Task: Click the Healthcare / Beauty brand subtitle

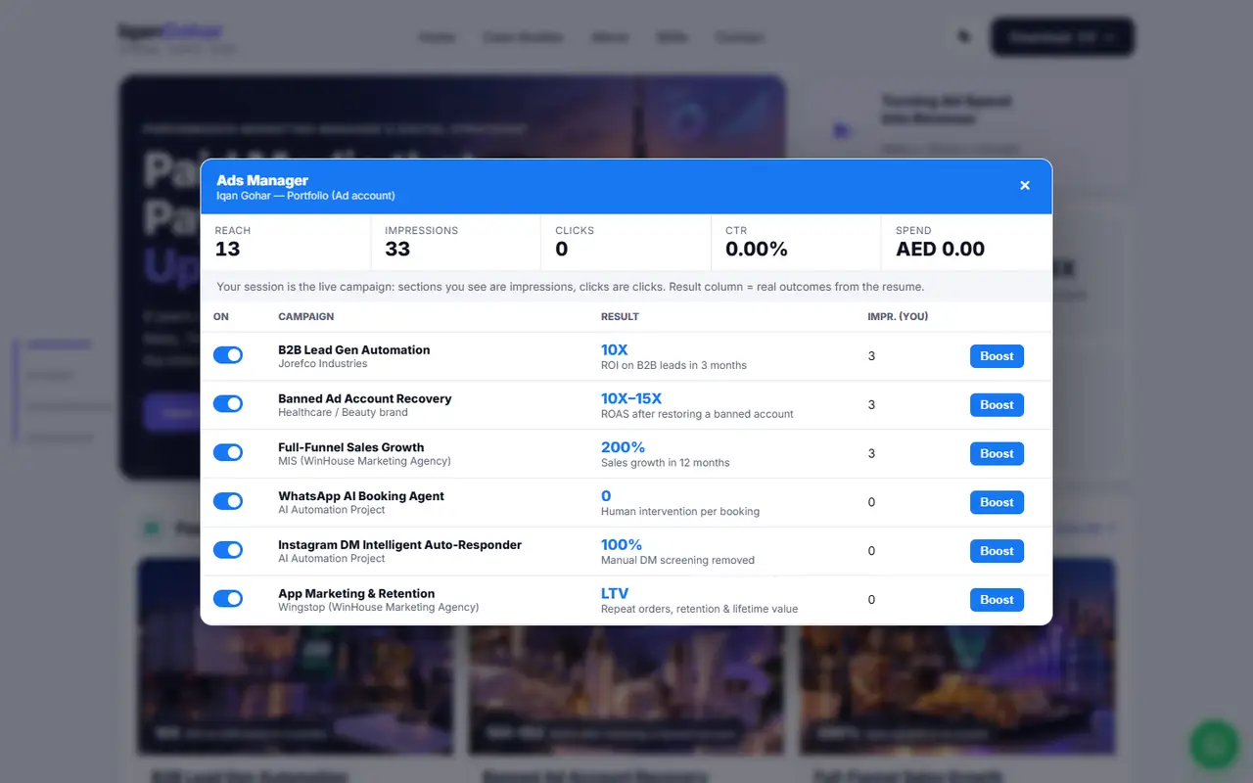Action: tap(343, 413)
